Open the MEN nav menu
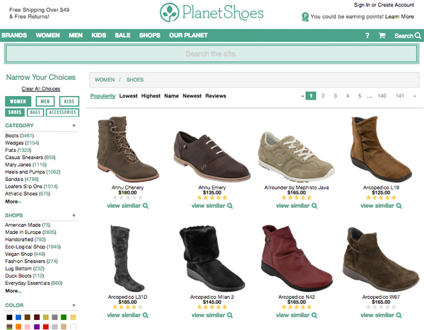 pyautogui.click(x=76, y=35)
